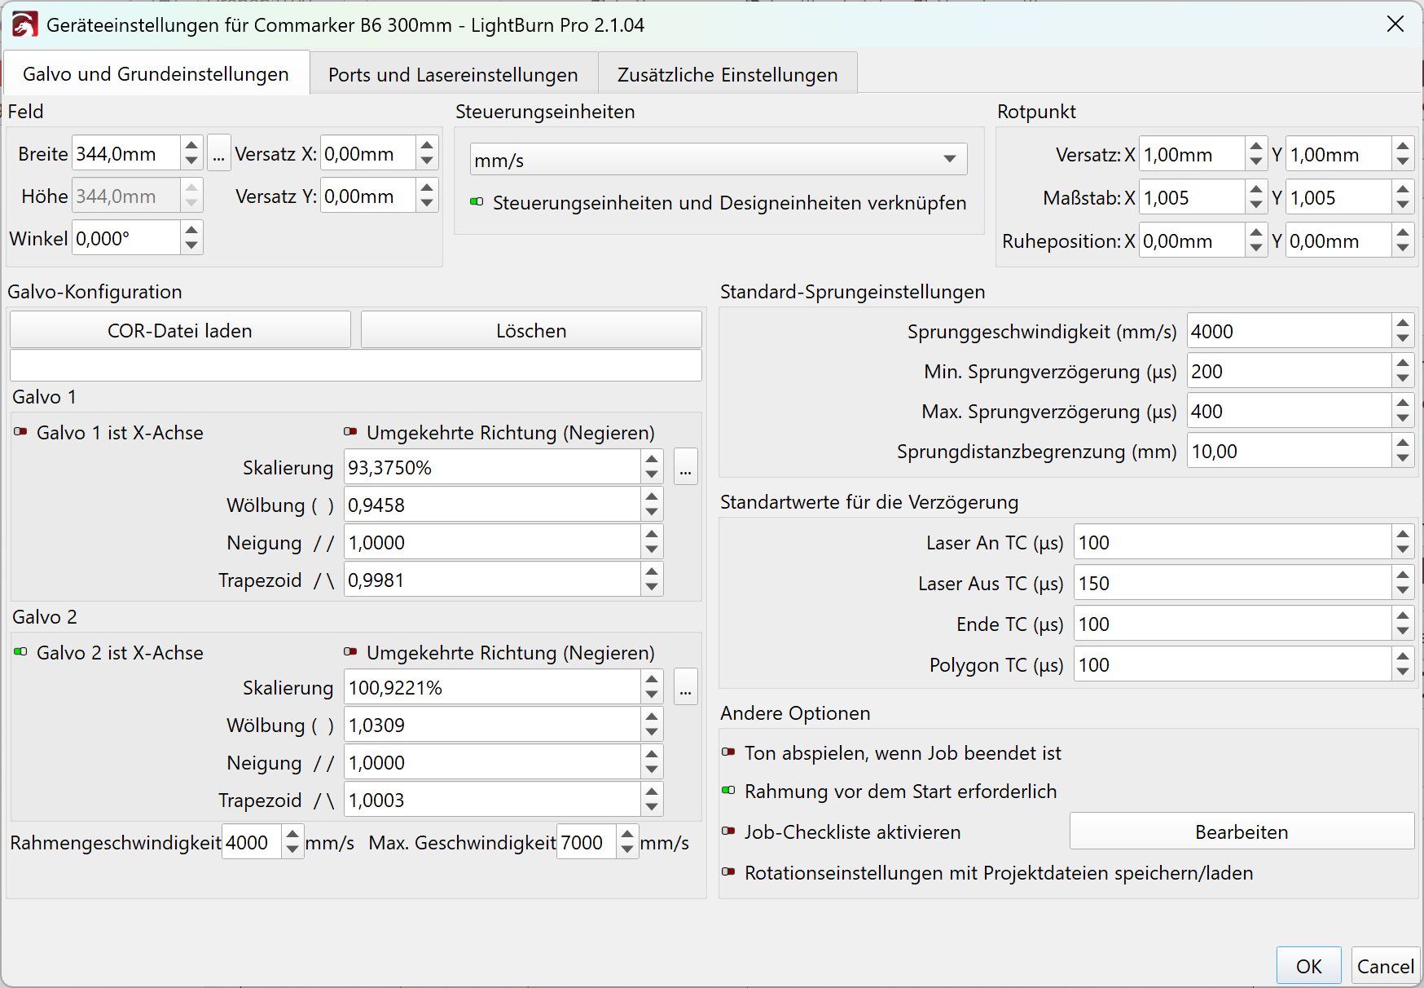This screenshot has width=1424, height=988.
Task: Increase Winkel value with up arrow
Action: (191, 230)
